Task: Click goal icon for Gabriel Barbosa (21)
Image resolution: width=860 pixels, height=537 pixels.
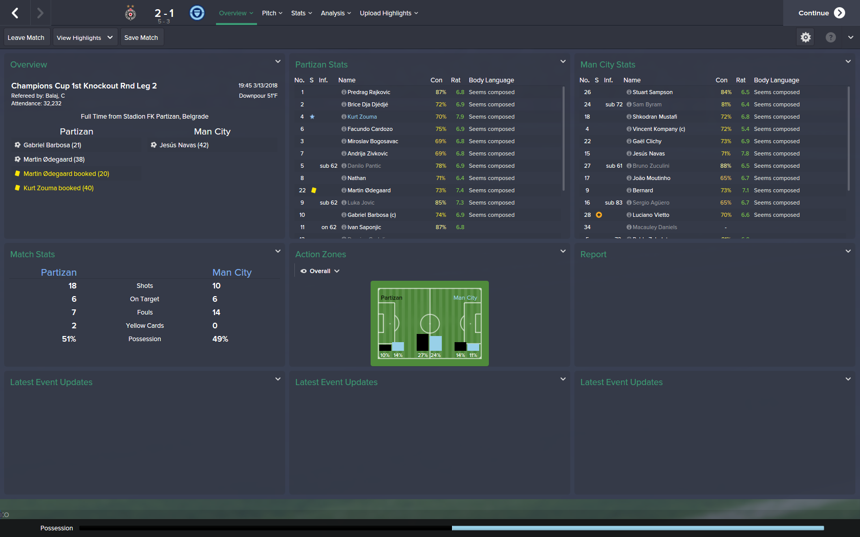Action: [17, 145]
